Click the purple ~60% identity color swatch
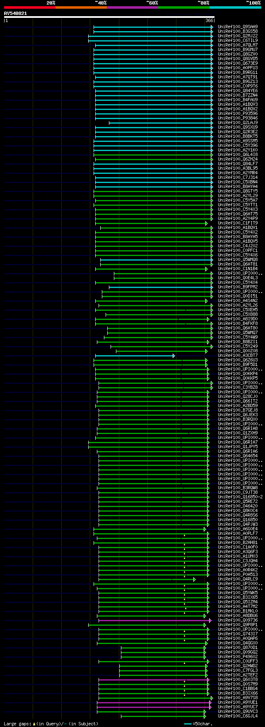The height and width of the screenshot is (727, 265). [x=132, y=7]
